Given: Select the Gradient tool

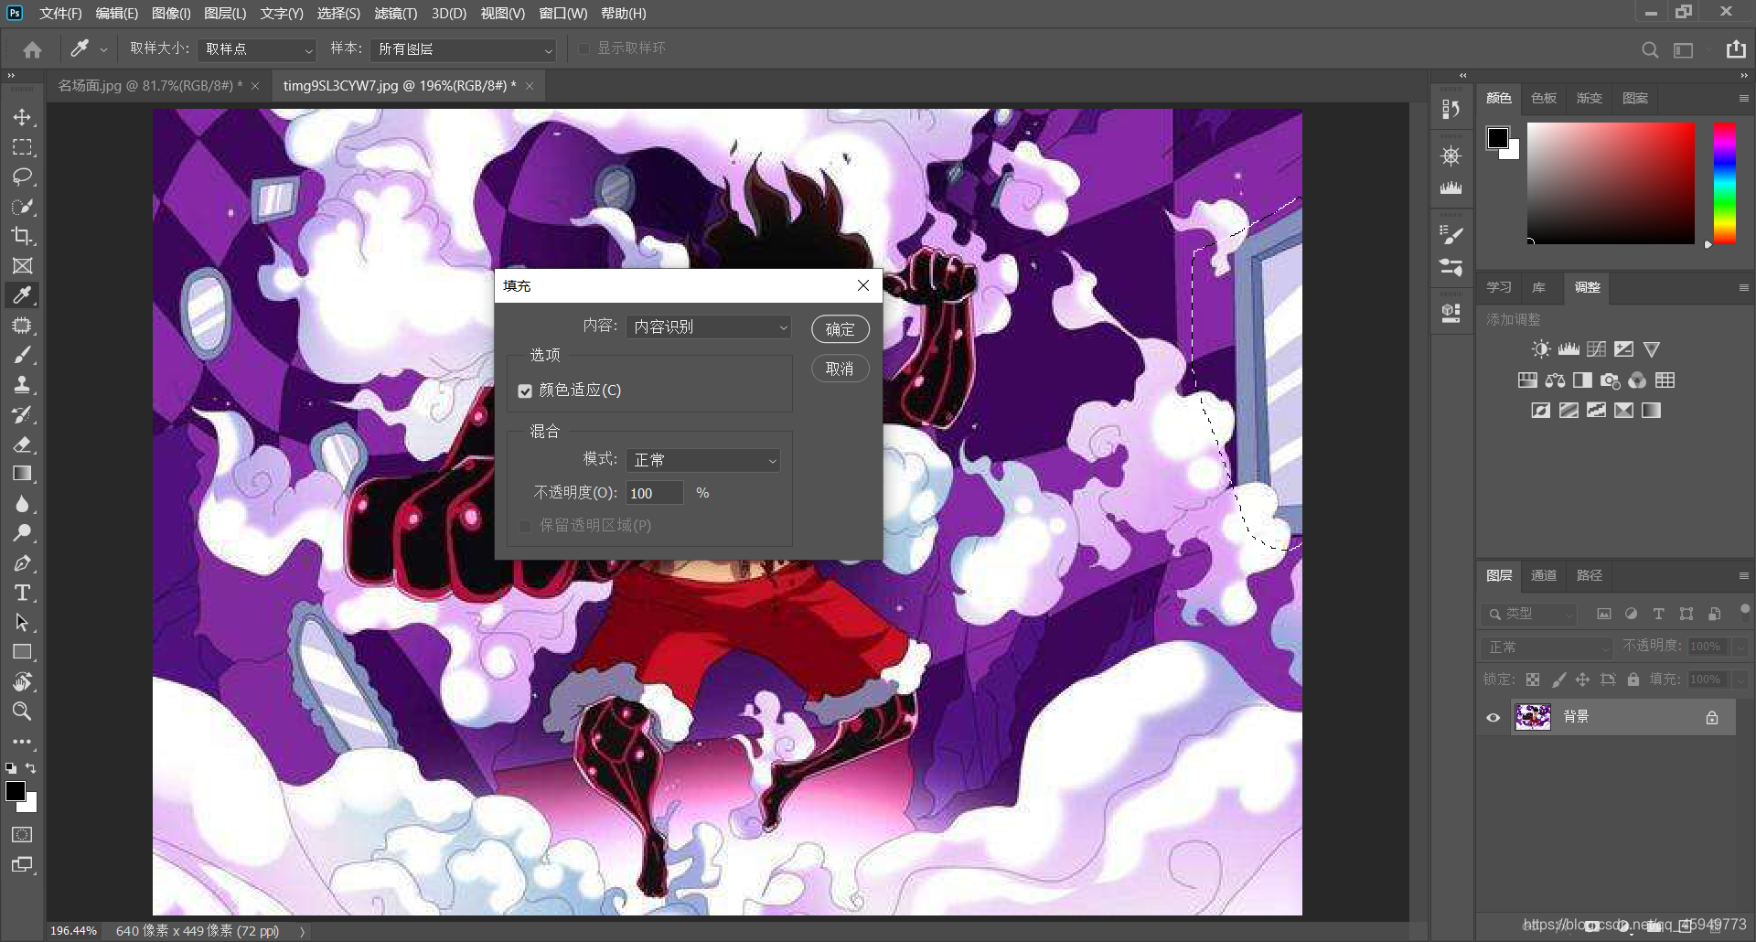Looking at the screenshot, I should click(22, 474).
